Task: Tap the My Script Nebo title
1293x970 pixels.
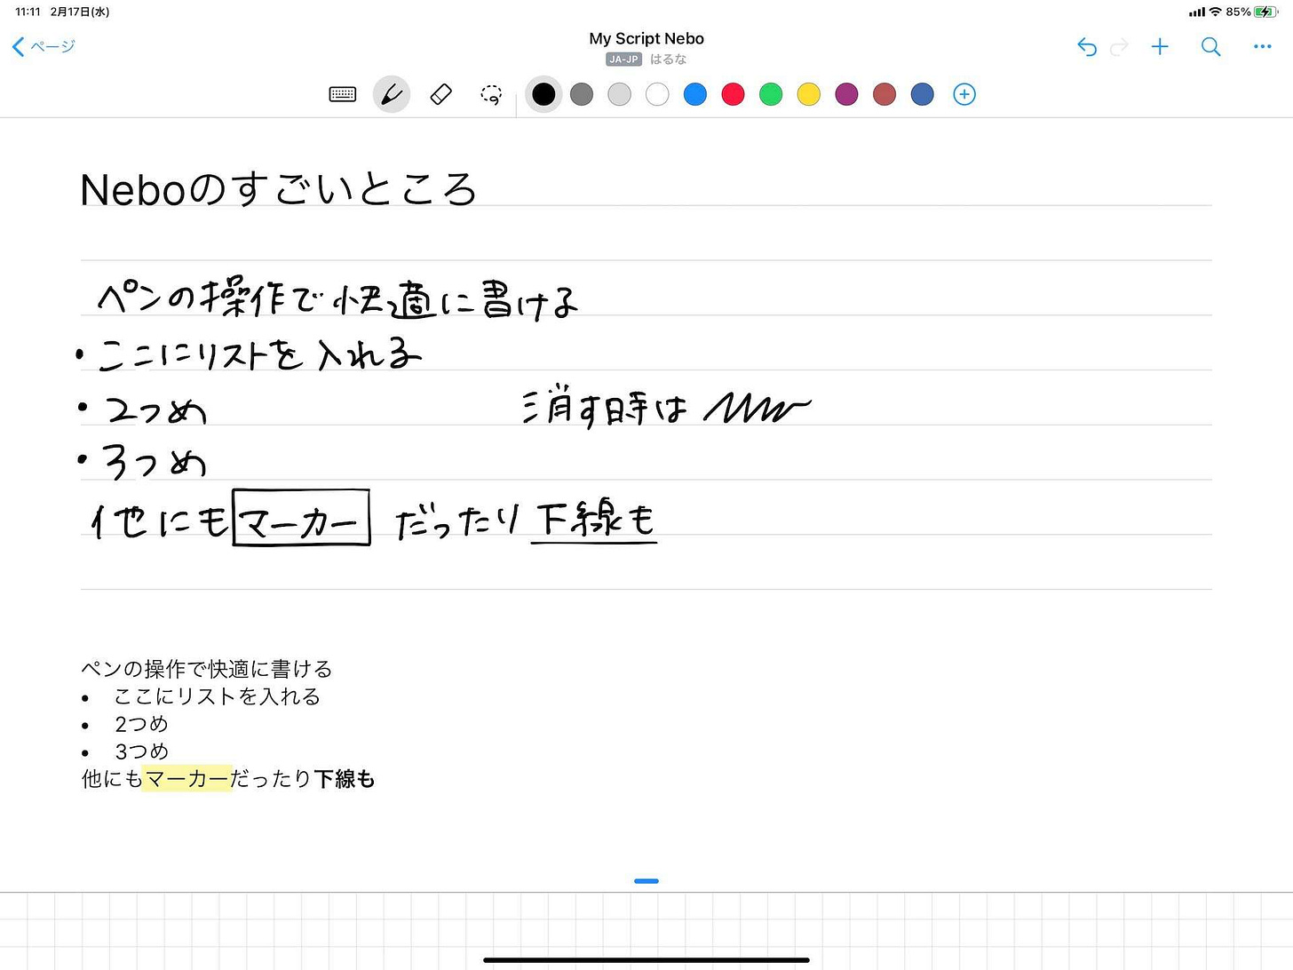Action: 646,38
